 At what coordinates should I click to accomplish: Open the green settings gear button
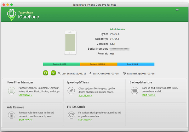pyautogui.click(x=53, y=73)
